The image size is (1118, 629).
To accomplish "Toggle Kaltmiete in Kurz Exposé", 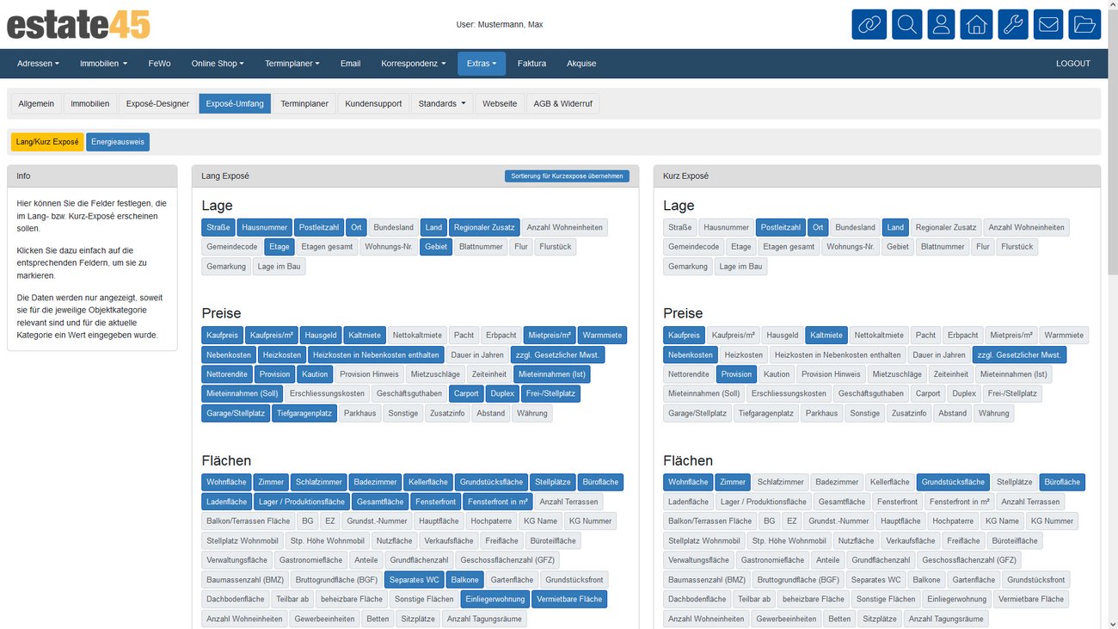I will pos(826,335).
